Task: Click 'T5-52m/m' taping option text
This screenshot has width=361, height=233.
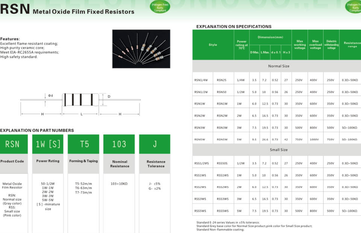Action: [x=83, y=183]
